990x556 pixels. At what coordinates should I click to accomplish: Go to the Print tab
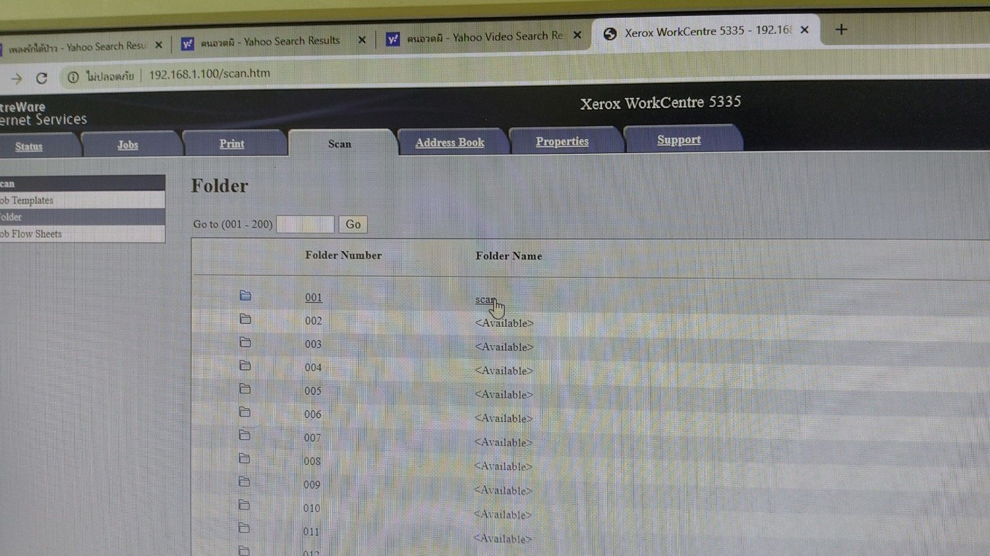coord(231,144)
